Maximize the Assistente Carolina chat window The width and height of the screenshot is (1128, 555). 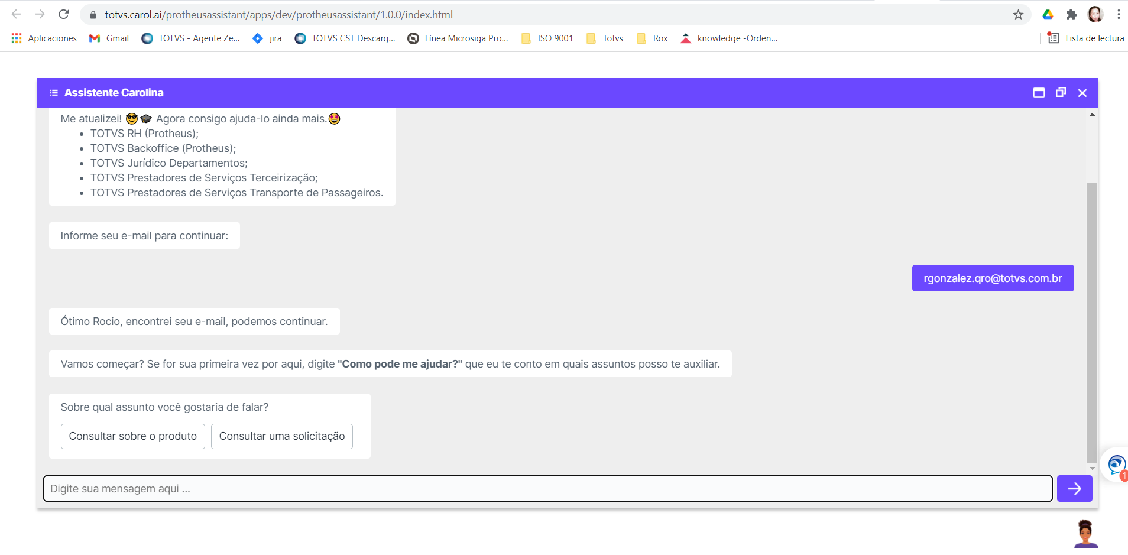click(x=1039, y=93)
